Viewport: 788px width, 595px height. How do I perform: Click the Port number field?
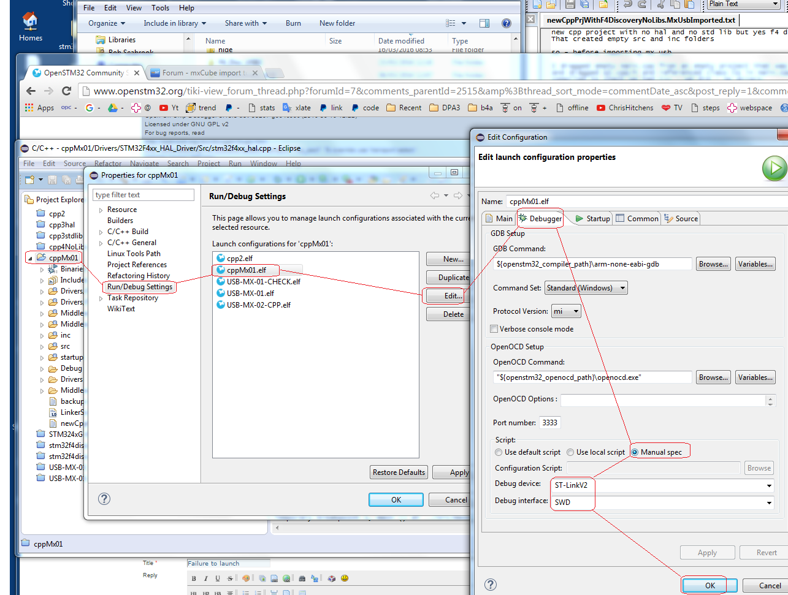(549, 423)
